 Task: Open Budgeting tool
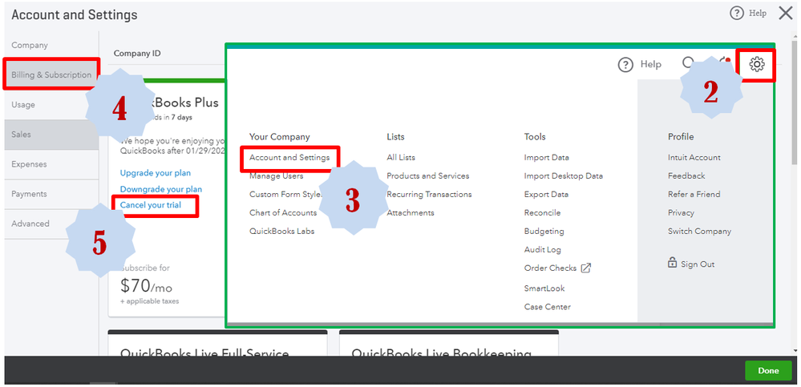pos(544,232)
